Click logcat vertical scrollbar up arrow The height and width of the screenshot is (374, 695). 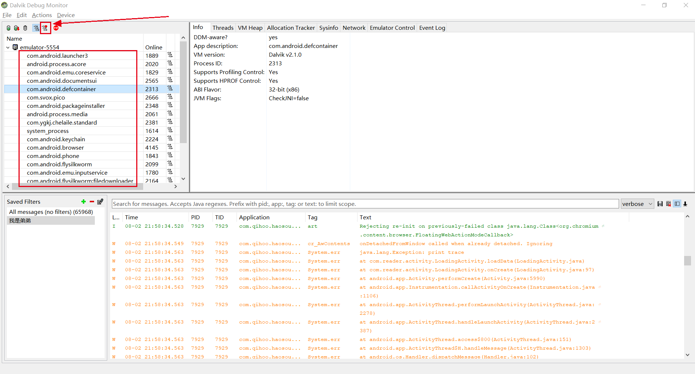(687, 216)
